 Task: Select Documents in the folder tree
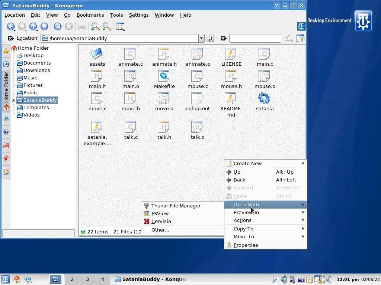click(34, 63)
